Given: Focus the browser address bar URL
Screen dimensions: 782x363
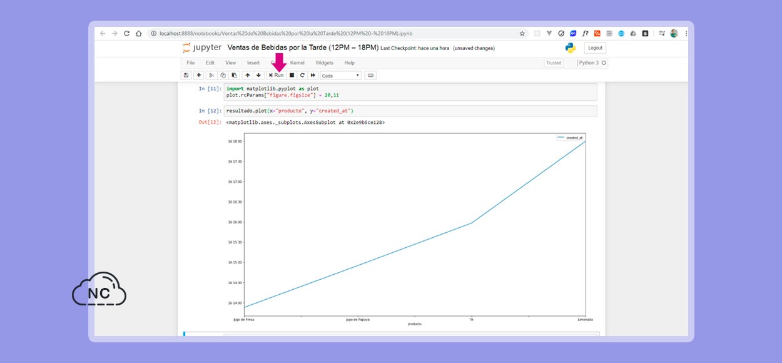Looking at the screenshot, I should click(x=286, y=33).
